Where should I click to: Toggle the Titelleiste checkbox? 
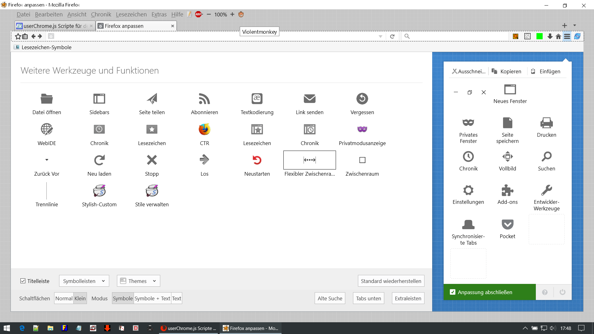[x=23, y=281]
